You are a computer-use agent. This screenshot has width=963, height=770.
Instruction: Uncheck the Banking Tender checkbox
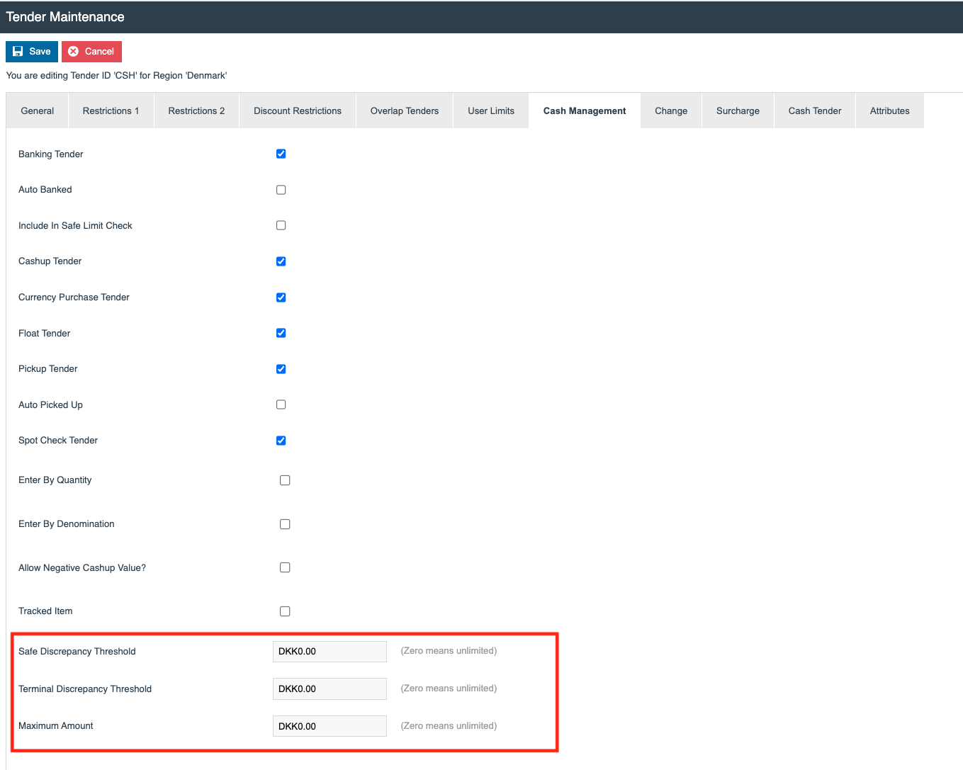point(281,154)
